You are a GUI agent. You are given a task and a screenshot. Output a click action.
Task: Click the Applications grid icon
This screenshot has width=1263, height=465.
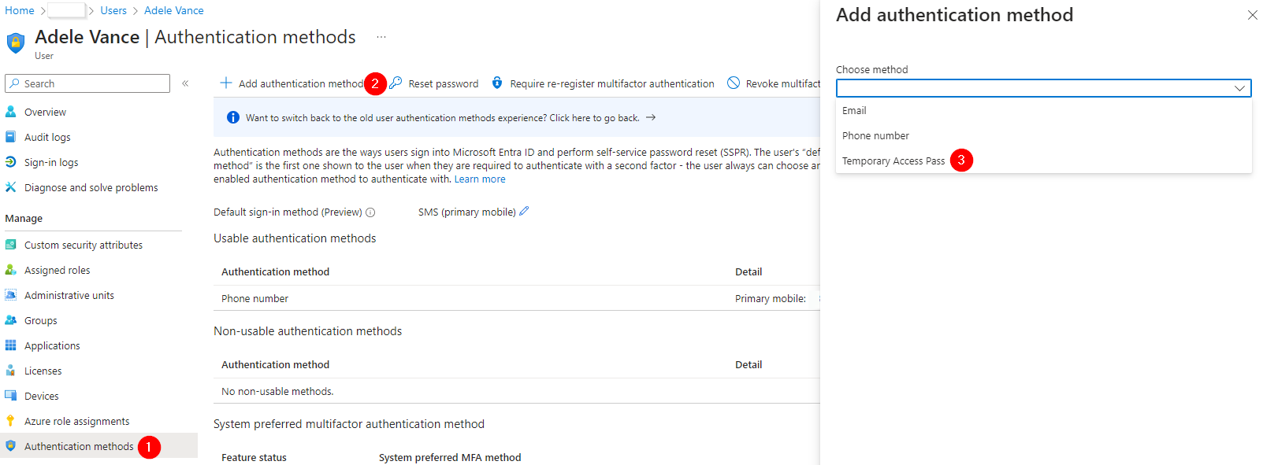click(10, 345)
